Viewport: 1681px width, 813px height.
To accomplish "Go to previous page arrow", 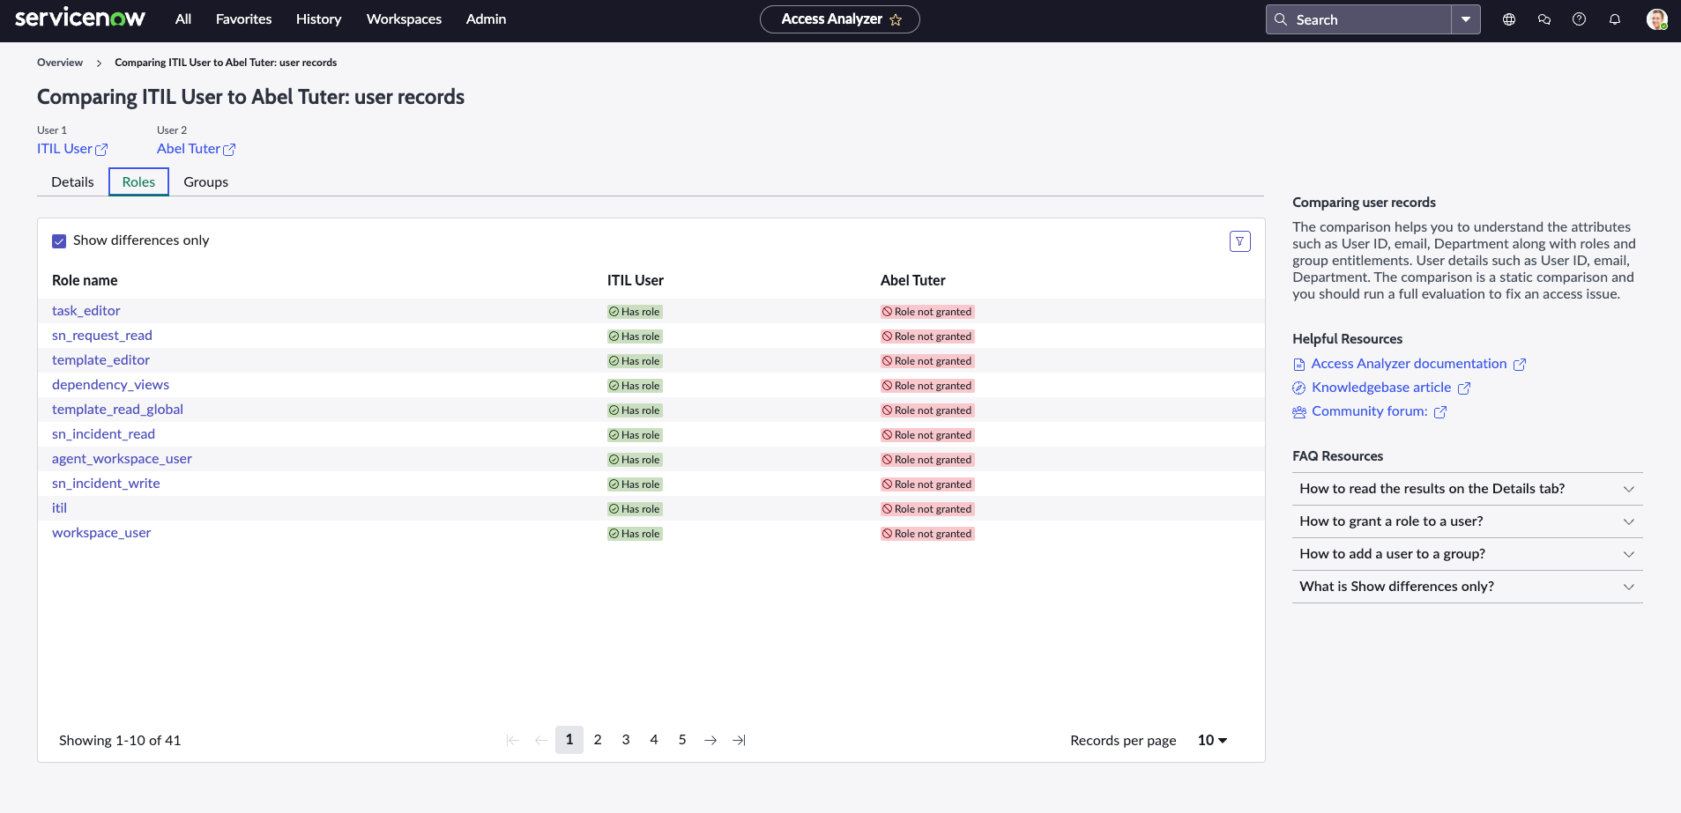I will point(541,740).
